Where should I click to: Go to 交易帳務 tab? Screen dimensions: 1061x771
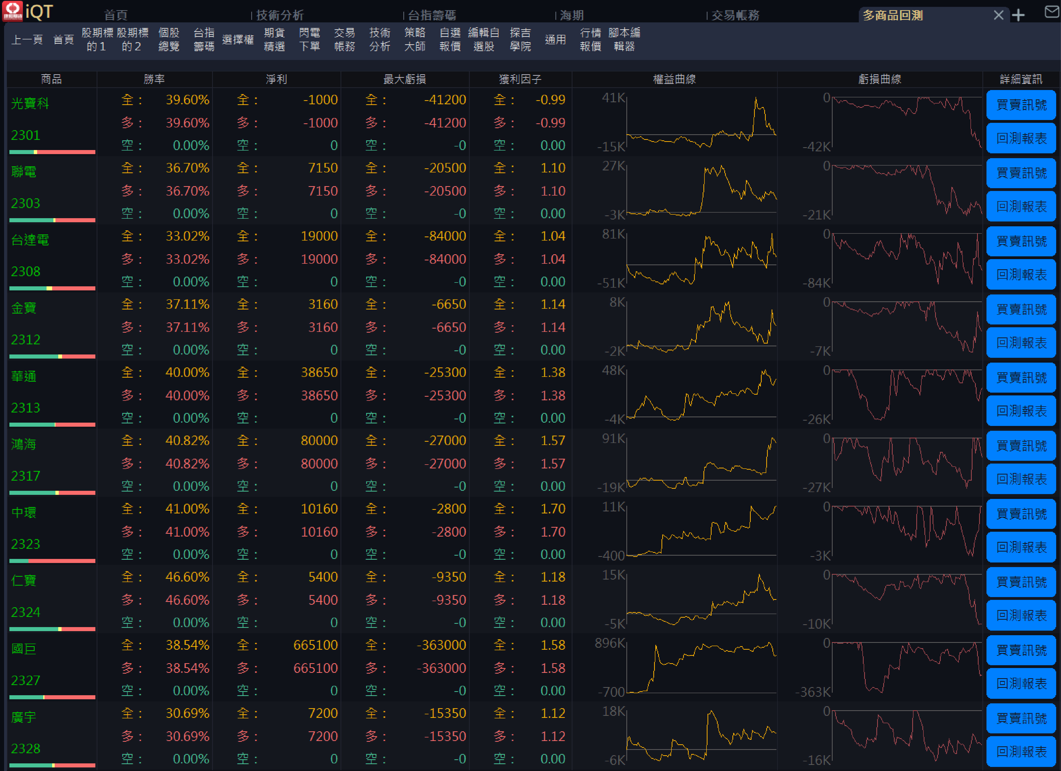(735, 16)
